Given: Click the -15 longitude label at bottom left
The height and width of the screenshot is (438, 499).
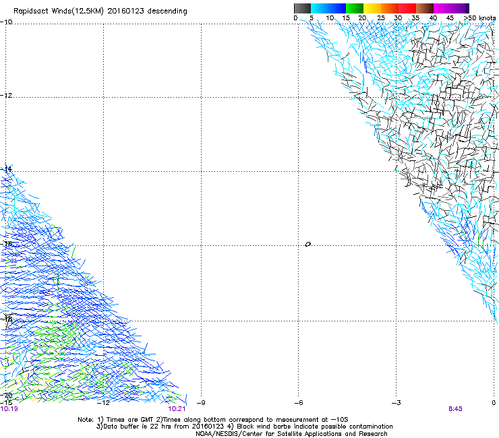Looking at the screenshot, I should (6, 403).
